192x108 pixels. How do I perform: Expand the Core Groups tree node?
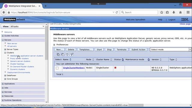coord(5,79)
